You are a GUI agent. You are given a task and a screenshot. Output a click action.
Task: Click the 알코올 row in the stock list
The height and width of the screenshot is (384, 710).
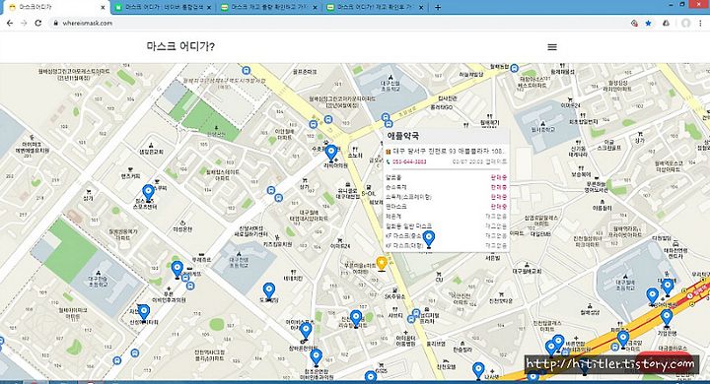click(446, 177)
